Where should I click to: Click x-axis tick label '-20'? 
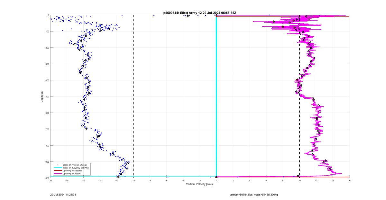pyautogui.click(x=50, y=180)
